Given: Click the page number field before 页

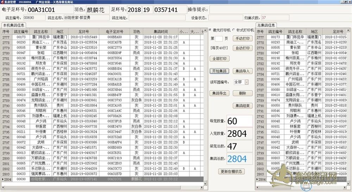Looking at the screenshot, I should 219,38.
